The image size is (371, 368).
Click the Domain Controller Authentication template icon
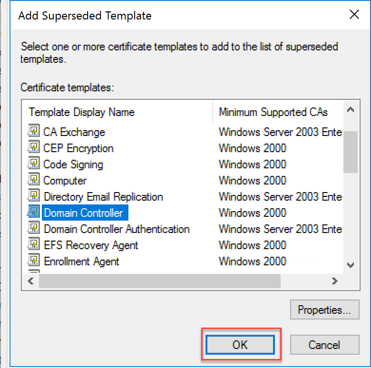pyautogui.click(x=34, y=229)
